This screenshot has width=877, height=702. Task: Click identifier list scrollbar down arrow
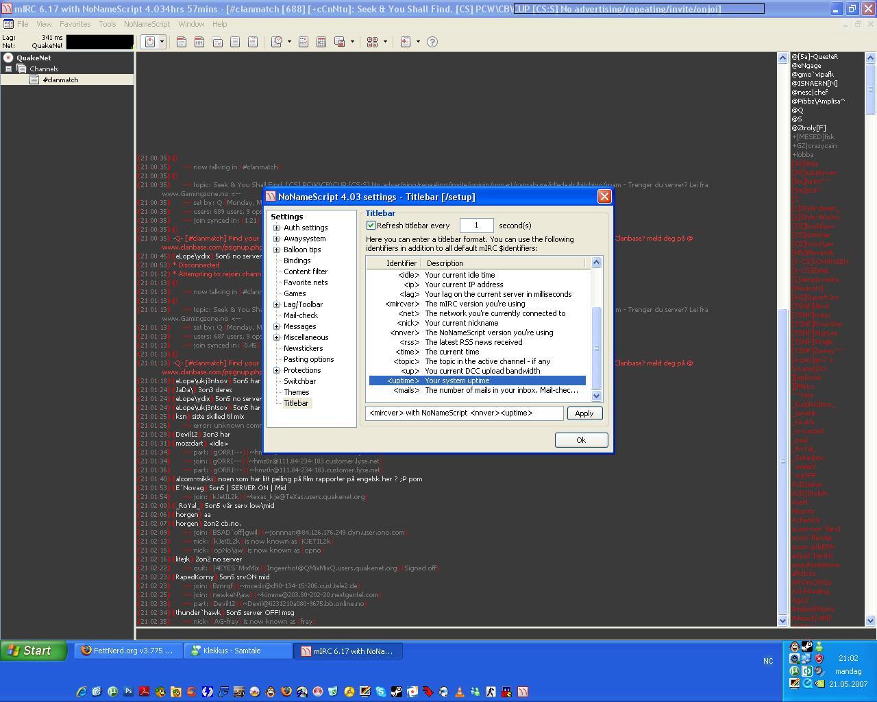596,396
